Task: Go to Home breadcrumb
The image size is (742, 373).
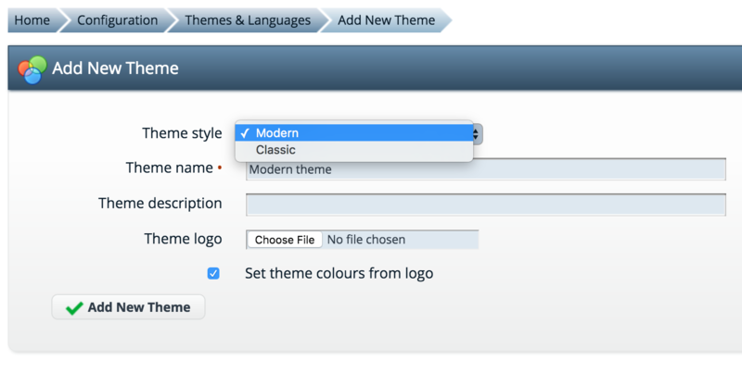Action: pos(32,20)
